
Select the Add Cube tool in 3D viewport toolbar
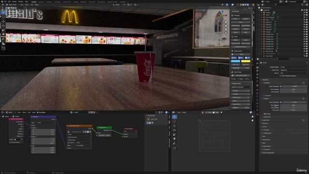[x=3, y=48]
